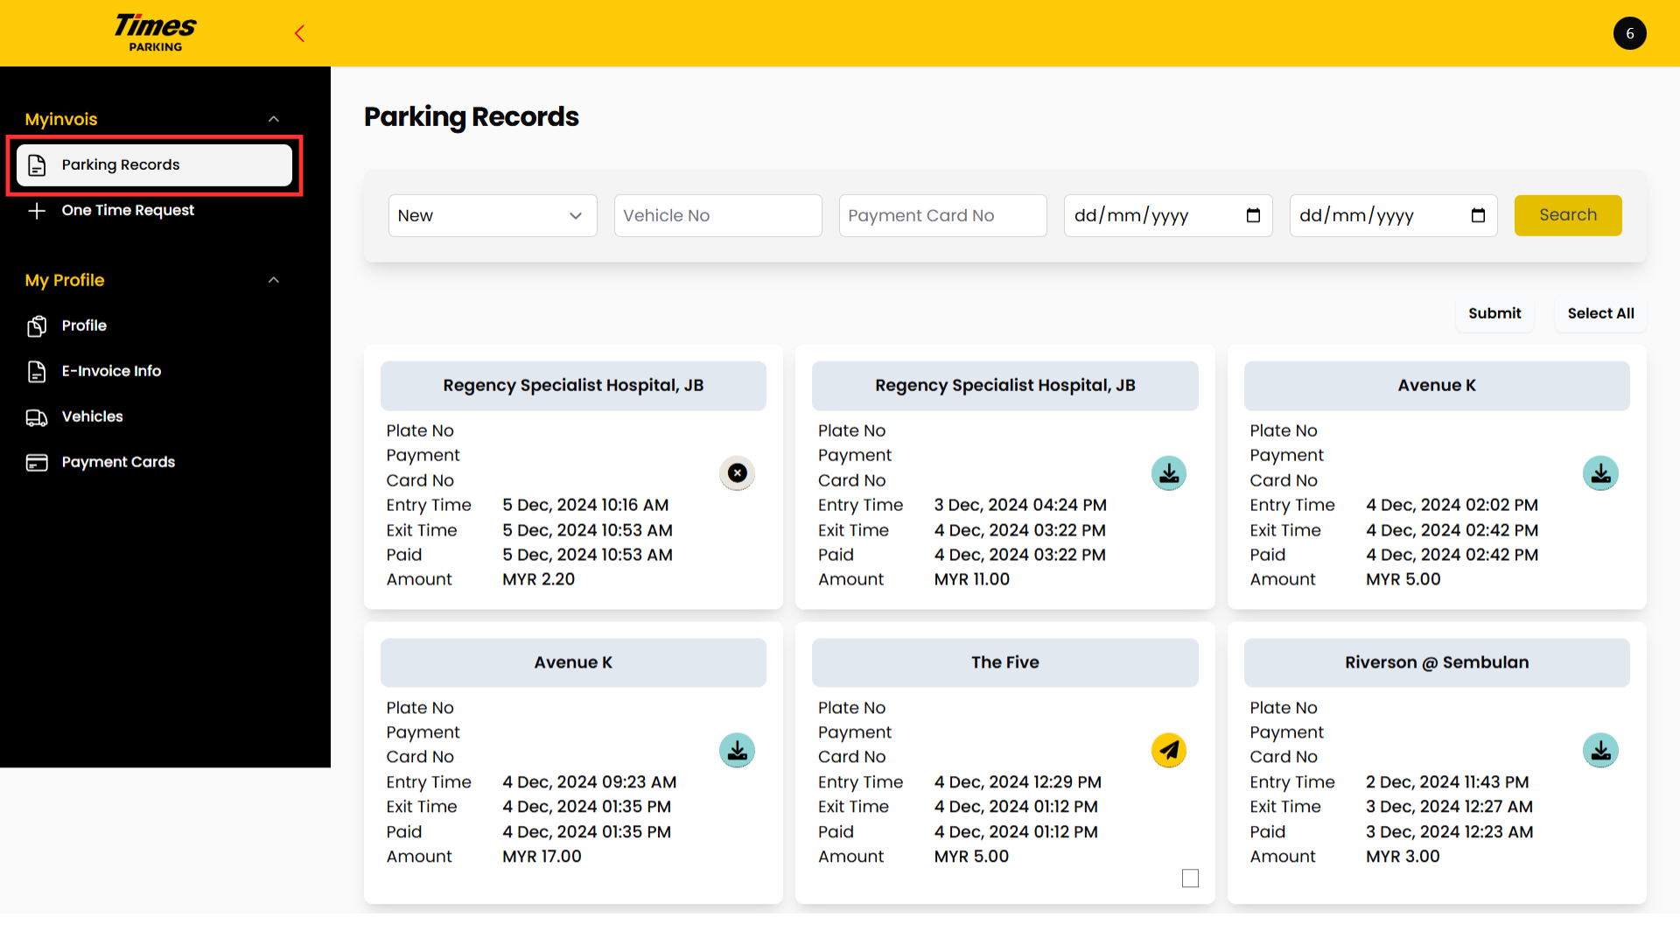Image resolution: width=1680 pixels, height=945 pixels.
Task: Click the second dd/mm/yyyy date field
Action: (1393, 215)
